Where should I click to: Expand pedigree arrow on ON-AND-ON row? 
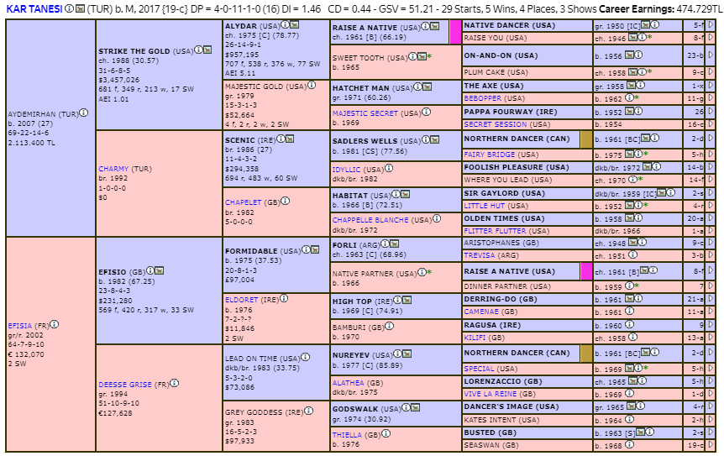pyautogui.click(x=711, y=55)
